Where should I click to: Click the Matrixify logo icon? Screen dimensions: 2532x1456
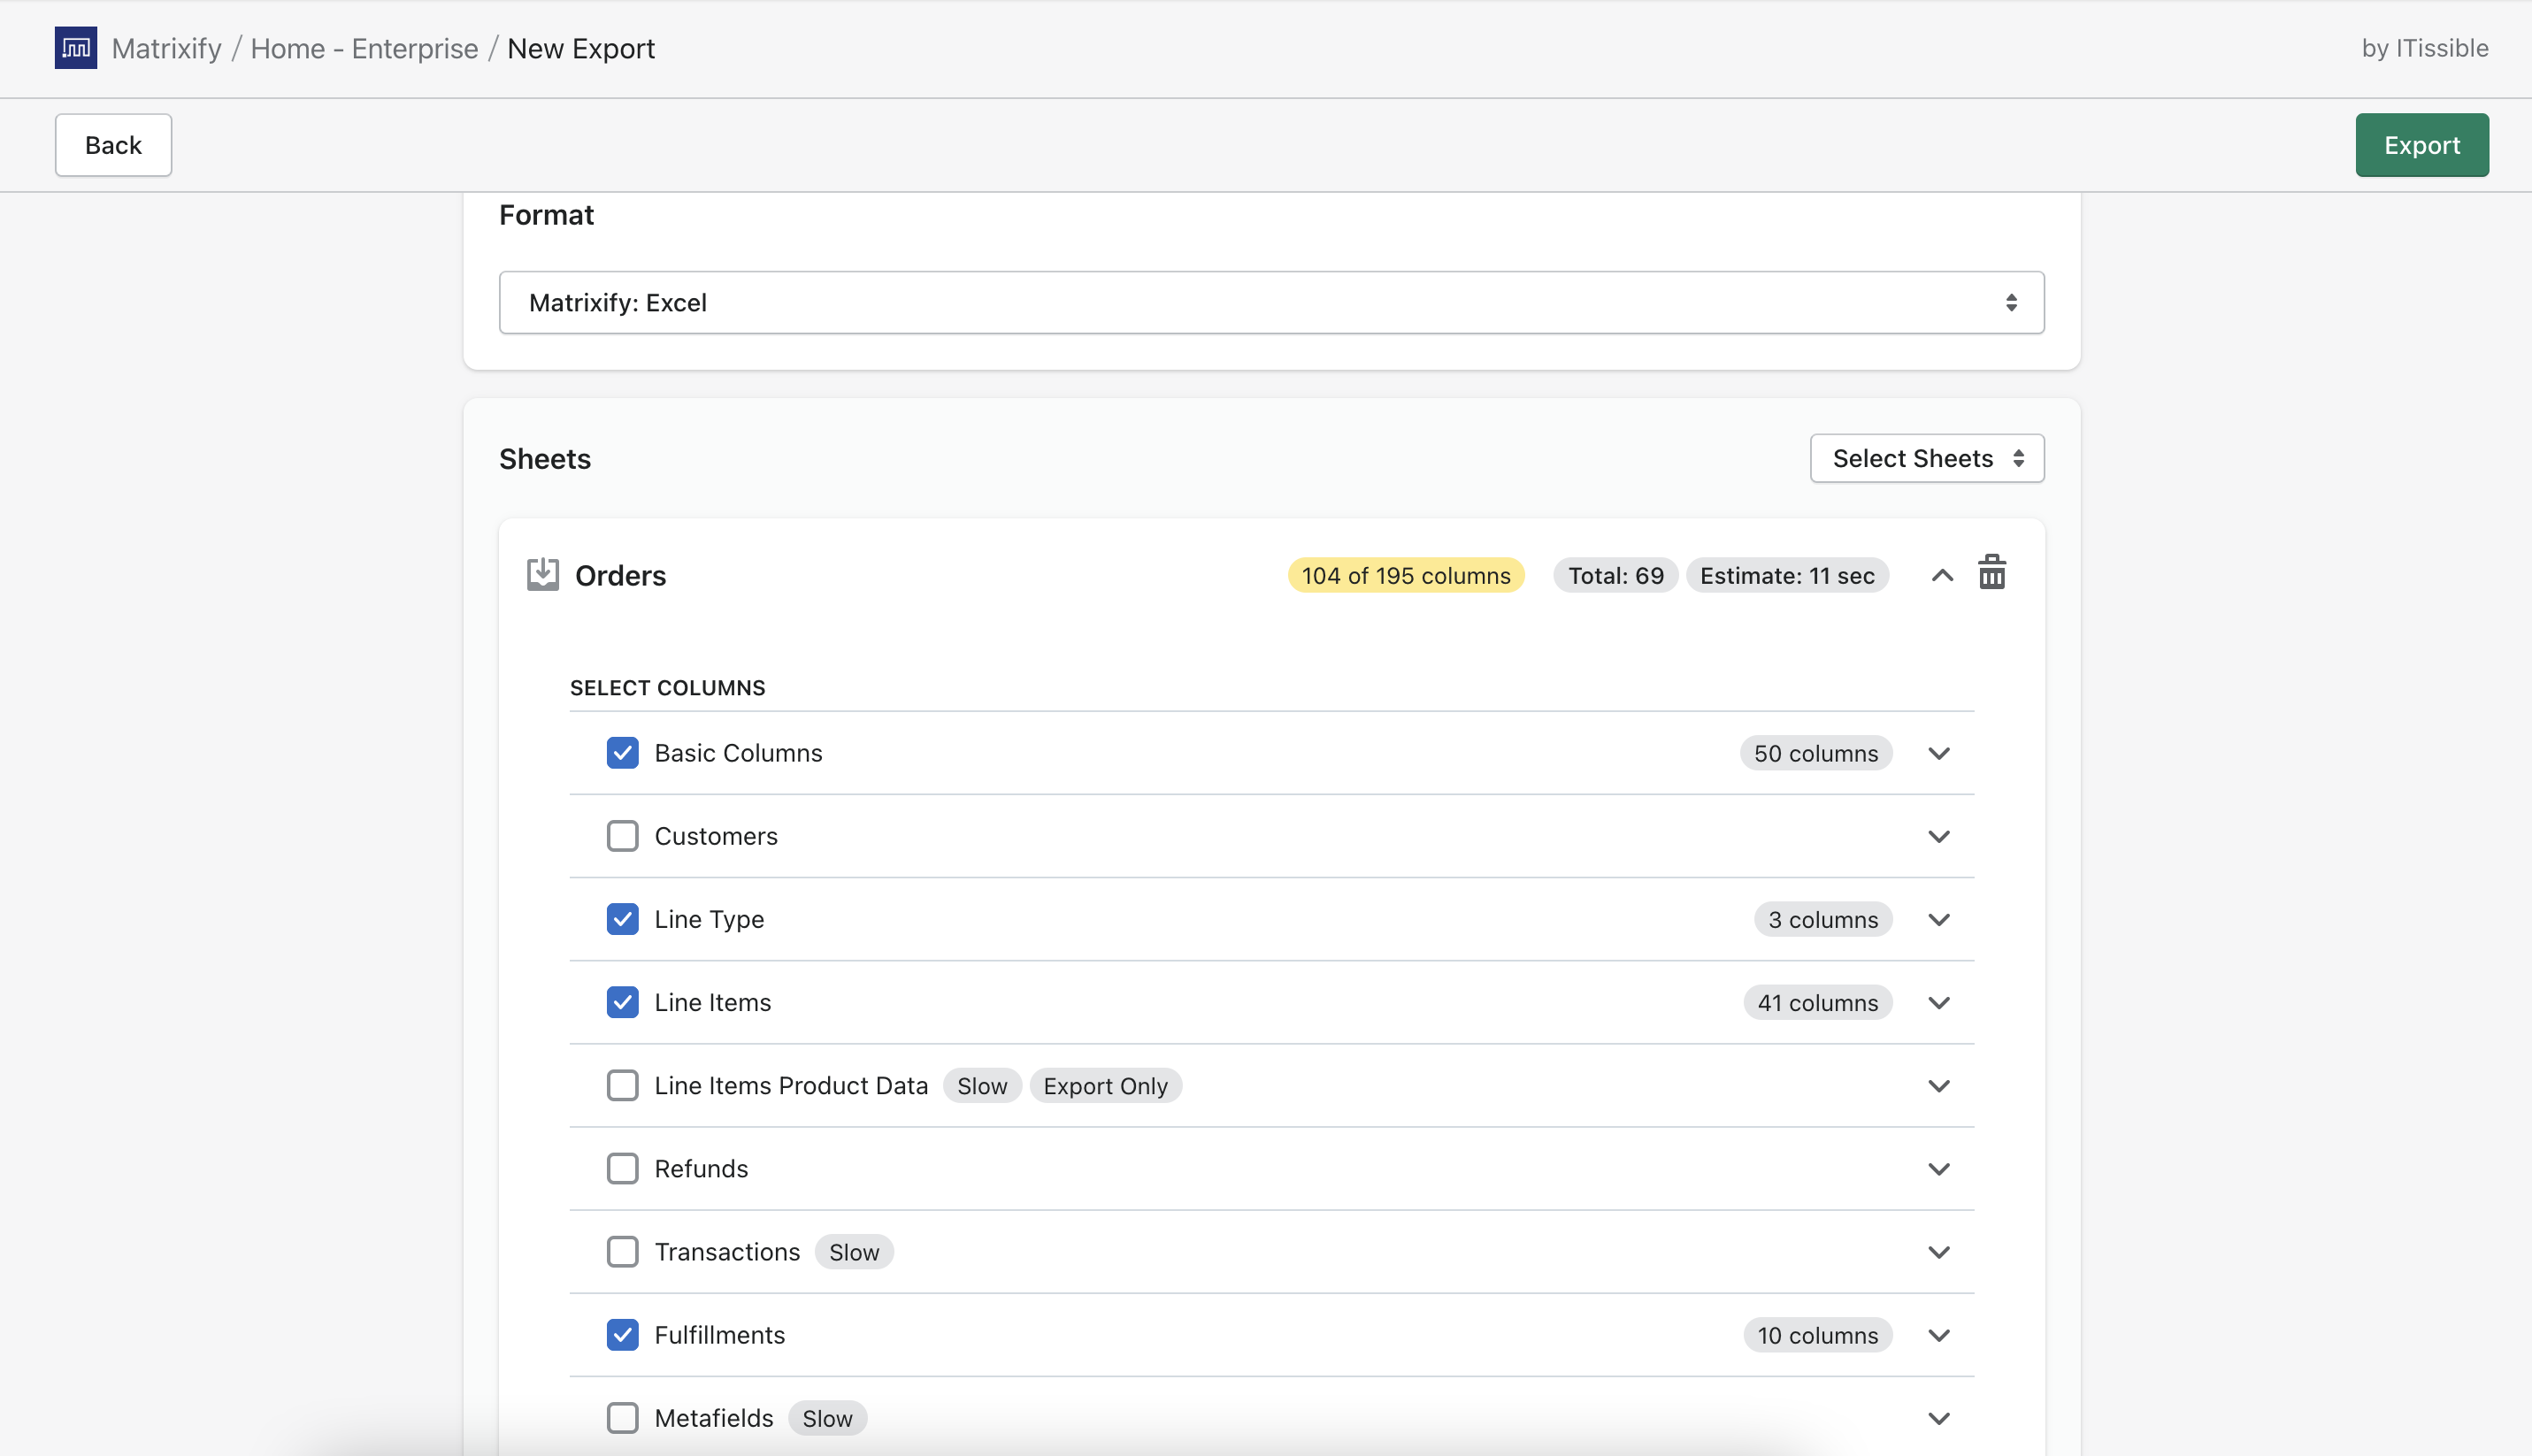click(75, 48)
